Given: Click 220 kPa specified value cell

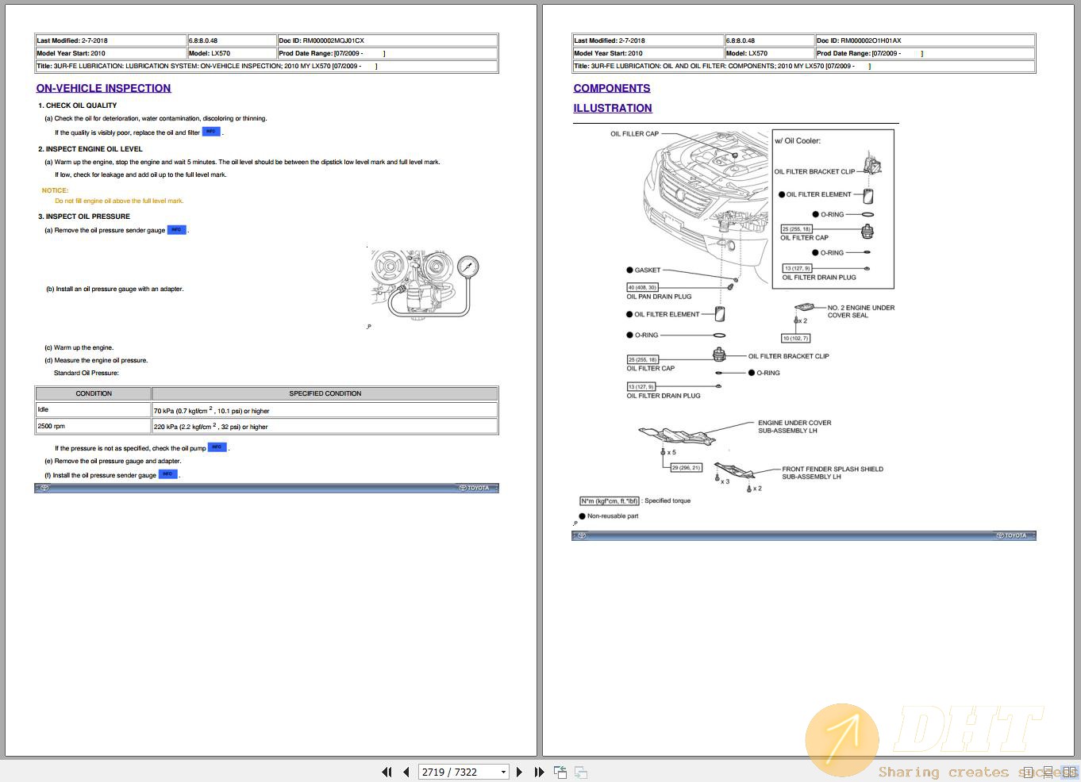Looking at the screenshot, I should click(x=325, y=427).
